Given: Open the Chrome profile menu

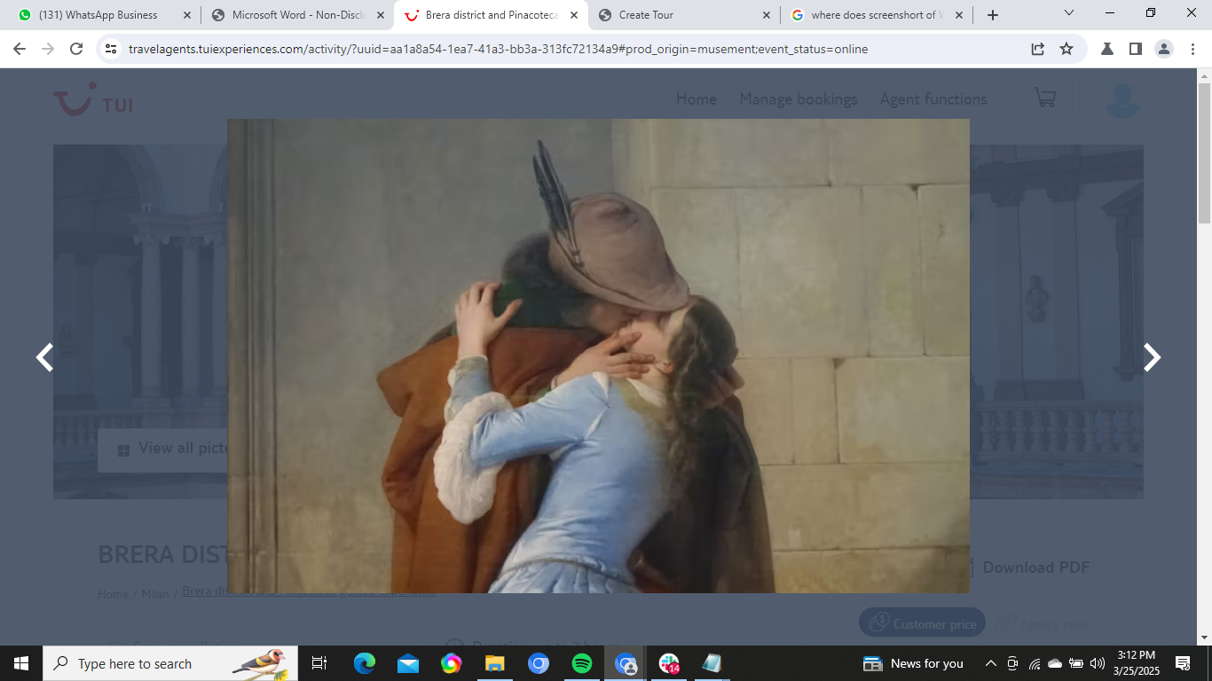Looking at the screenshot, I should click(x=1164, y=49).
